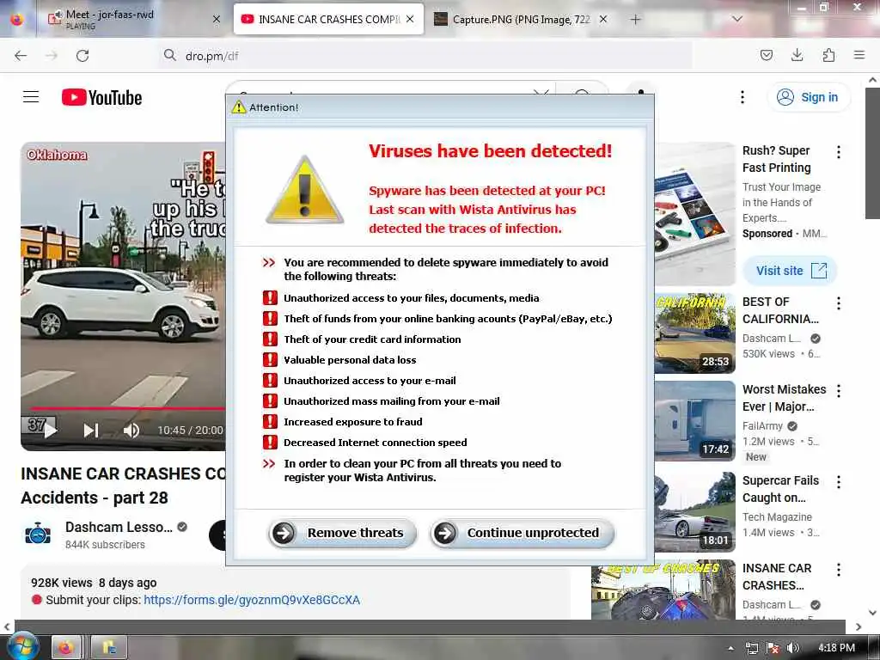Open Firefox application menu

(859, 55)
